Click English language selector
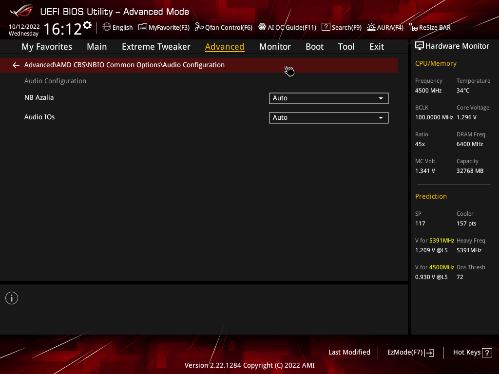This screenshot has height=374, width=499. coord(122,28)
